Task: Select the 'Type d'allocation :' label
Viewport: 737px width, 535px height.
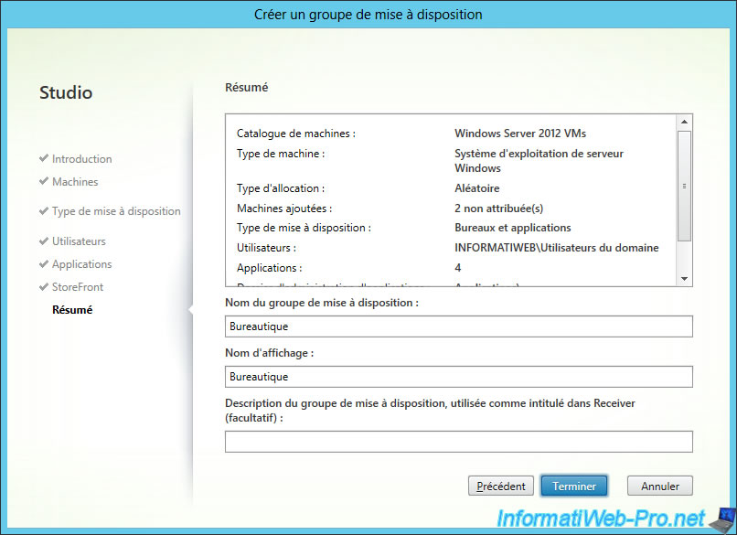Action: [x=281, y=188]
